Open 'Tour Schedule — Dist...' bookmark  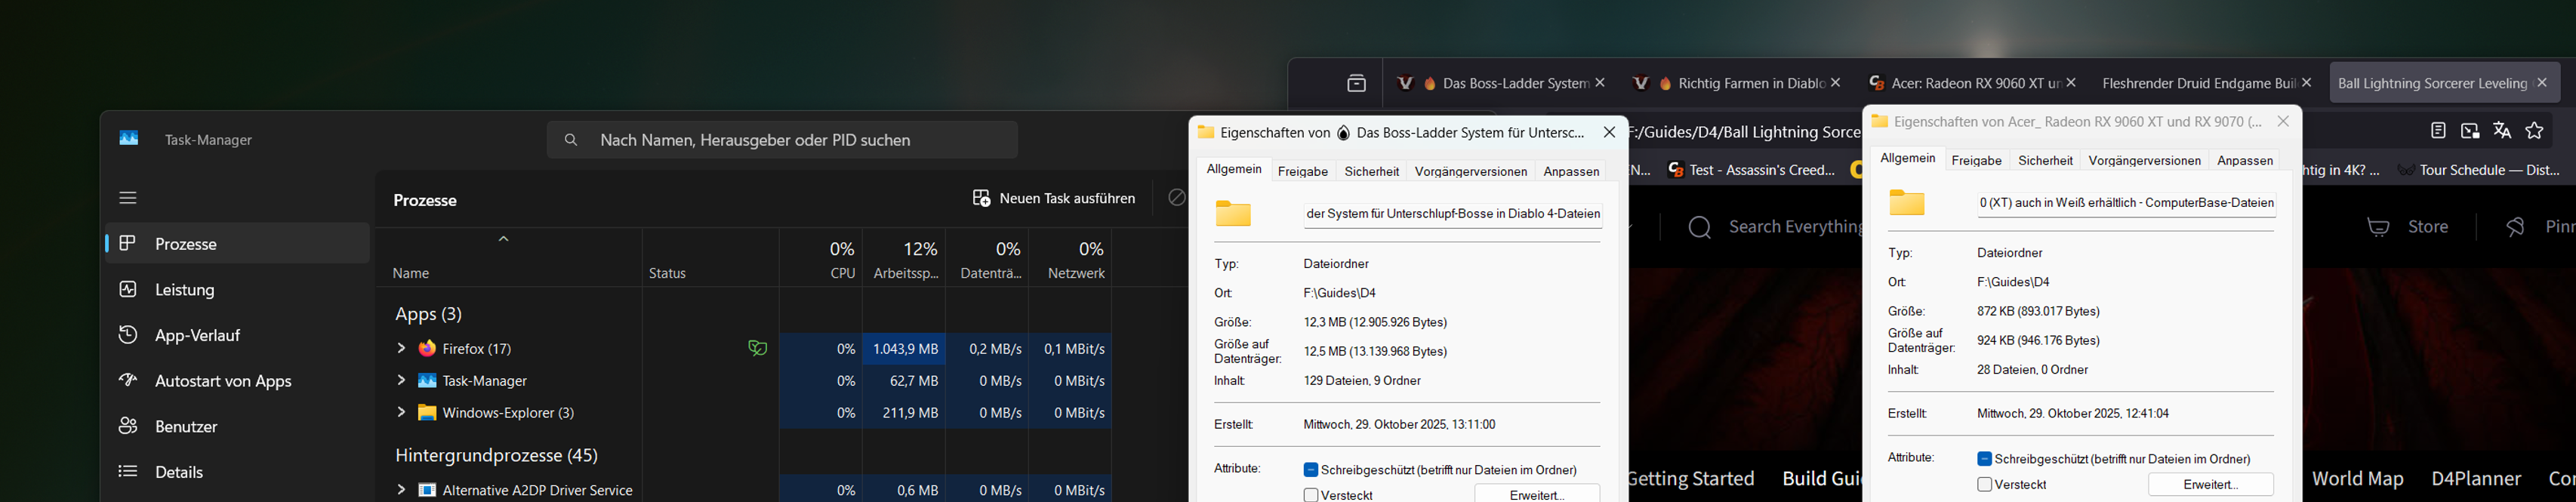coord(2478,170)
